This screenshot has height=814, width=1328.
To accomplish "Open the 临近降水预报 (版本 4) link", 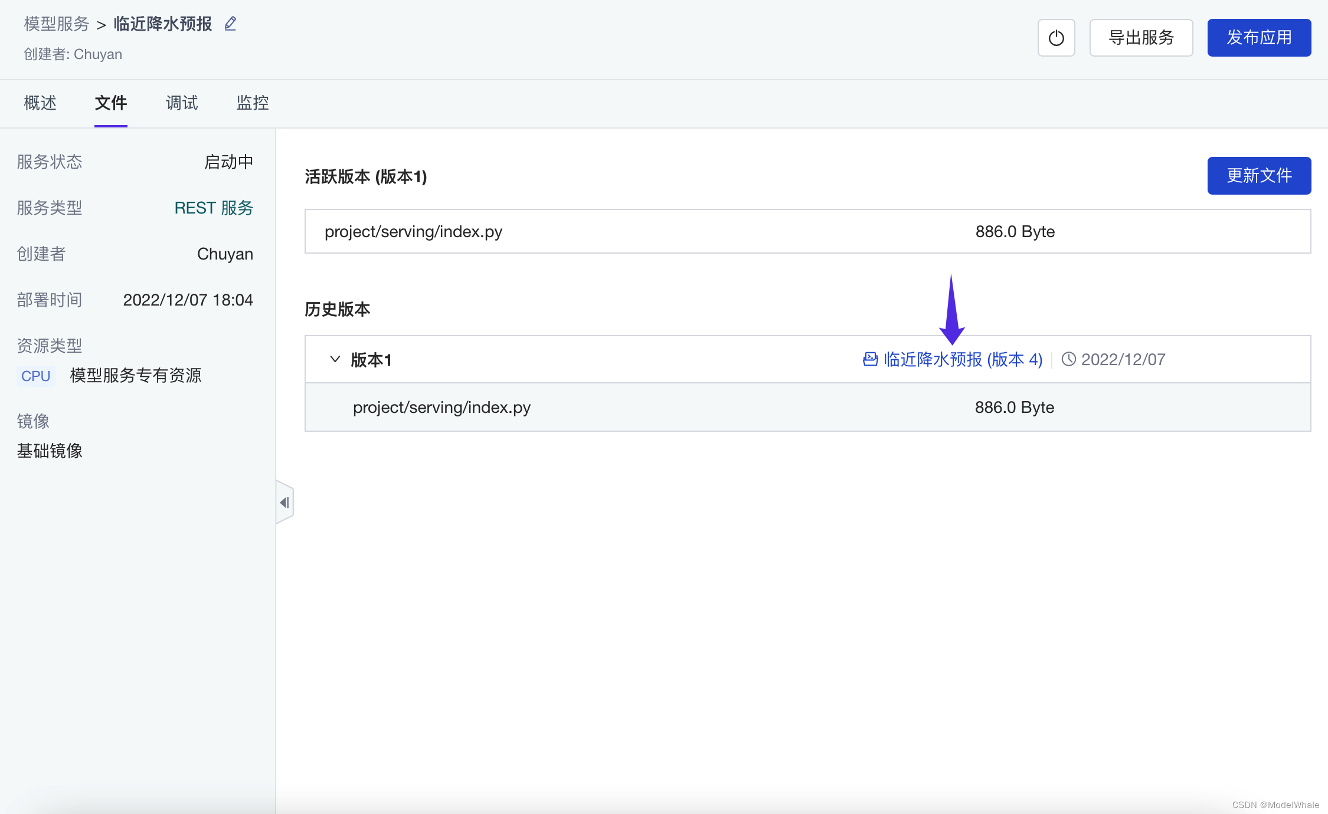I will point(963,359).
